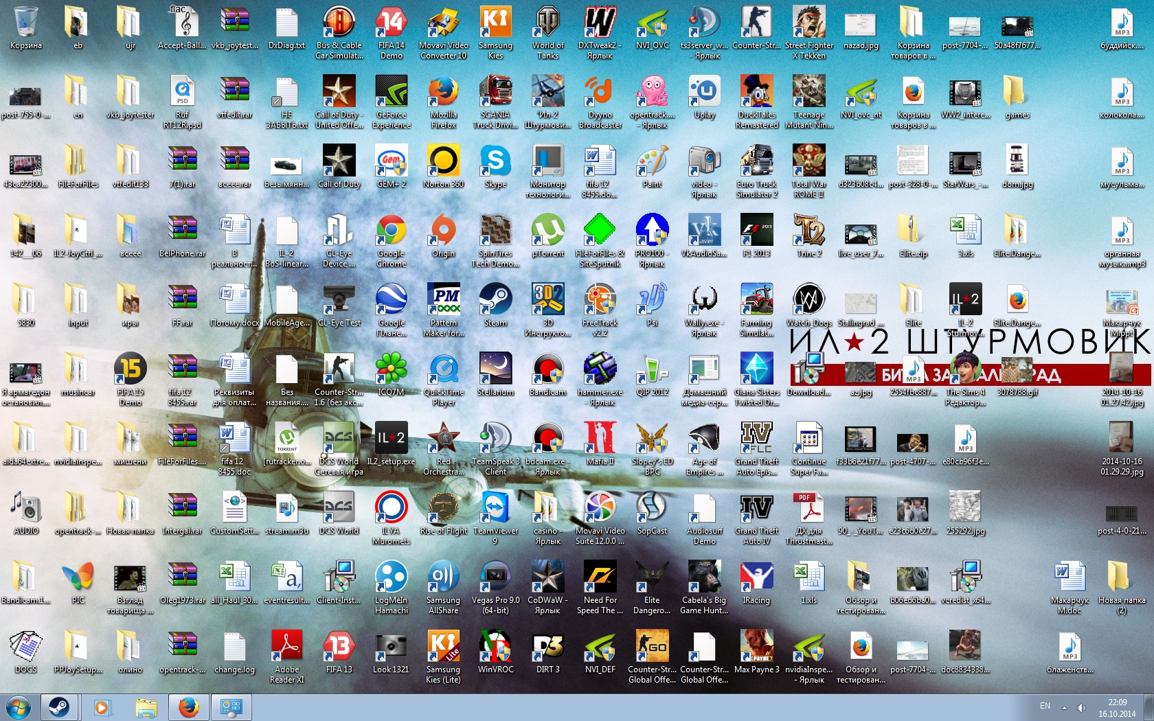Open the FIFA 14 Demo shortcut
The image size is (1154, 721).
pyautogui.click(x=392, y=33)
